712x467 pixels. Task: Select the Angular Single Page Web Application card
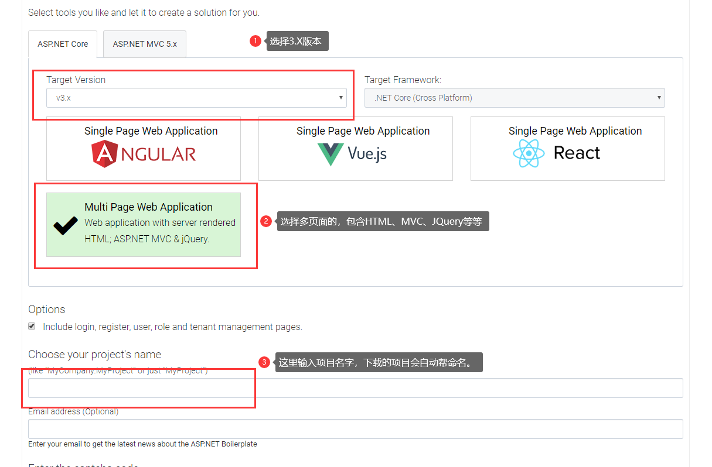[x=144, y=149]
